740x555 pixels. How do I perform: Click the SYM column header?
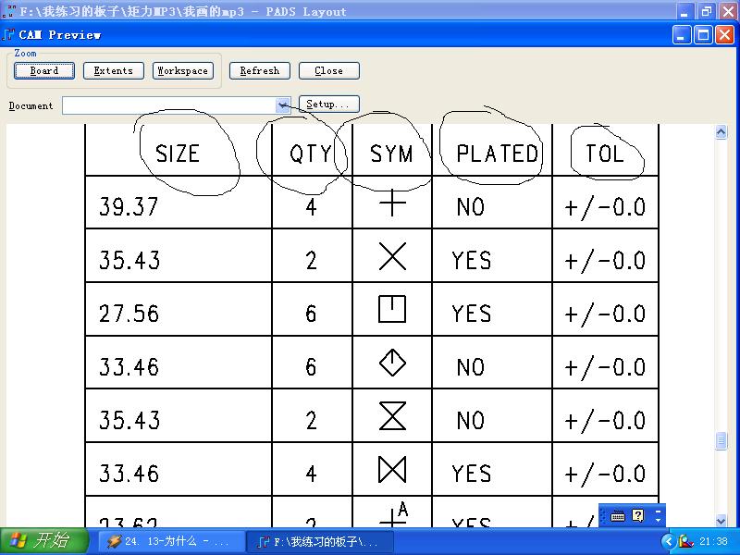[391, 154]
